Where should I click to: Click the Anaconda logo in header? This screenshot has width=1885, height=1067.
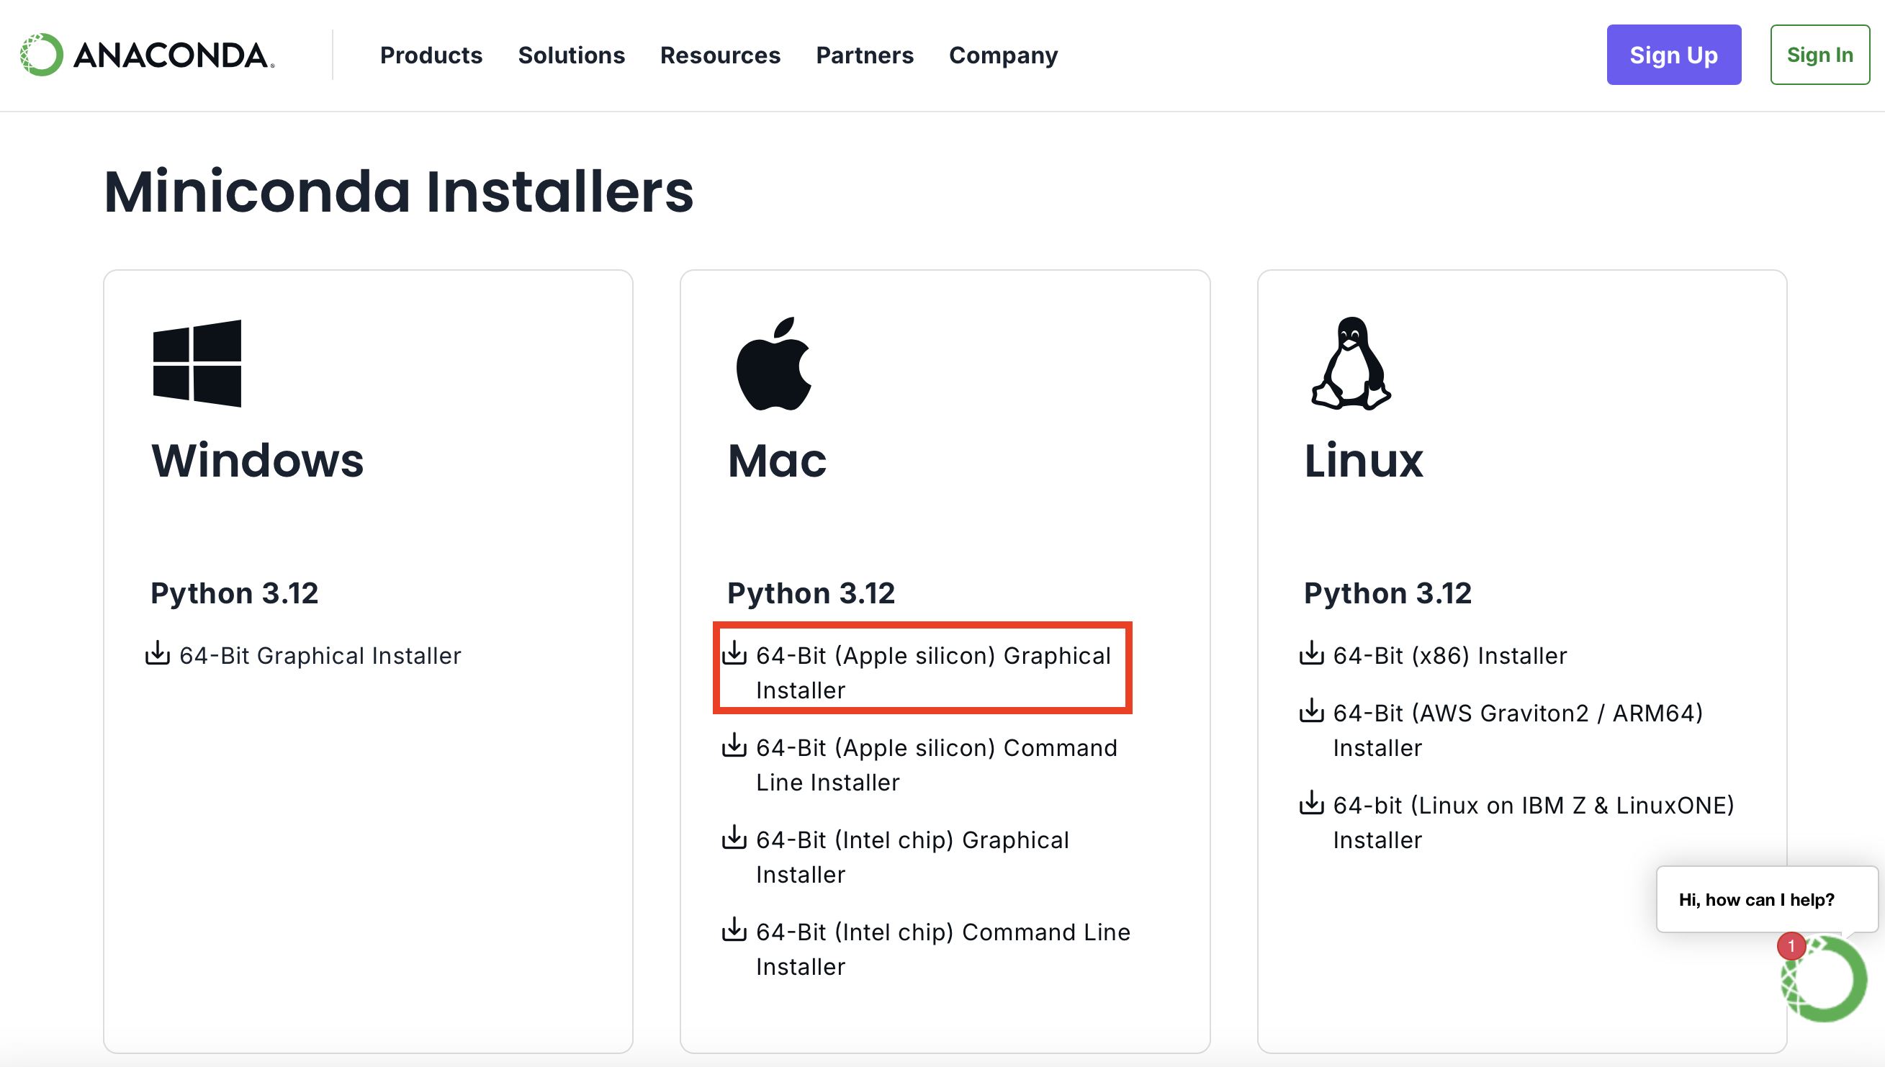148,55
